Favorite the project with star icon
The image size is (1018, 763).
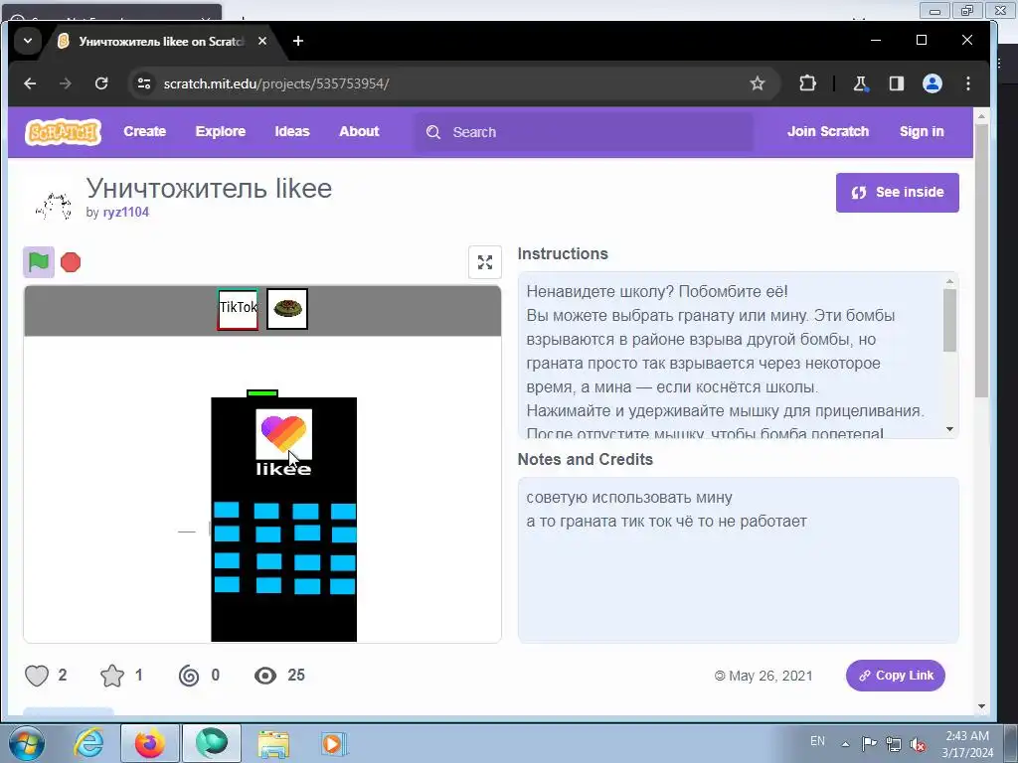112,676
